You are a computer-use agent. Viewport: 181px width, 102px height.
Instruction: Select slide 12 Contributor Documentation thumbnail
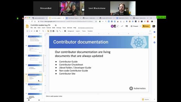tap(35, 68)
